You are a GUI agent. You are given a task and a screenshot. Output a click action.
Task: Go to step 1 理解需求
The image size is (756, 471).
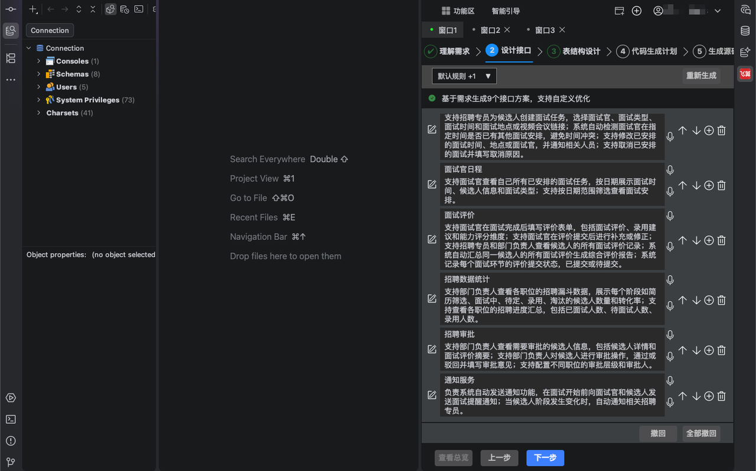[x=447, y=51]
